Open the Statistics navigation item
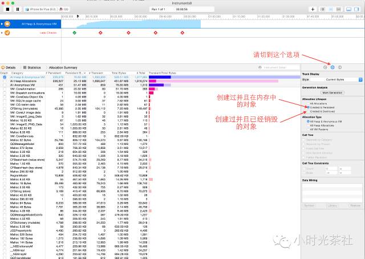Screen dimensions: 365x259 32,67
